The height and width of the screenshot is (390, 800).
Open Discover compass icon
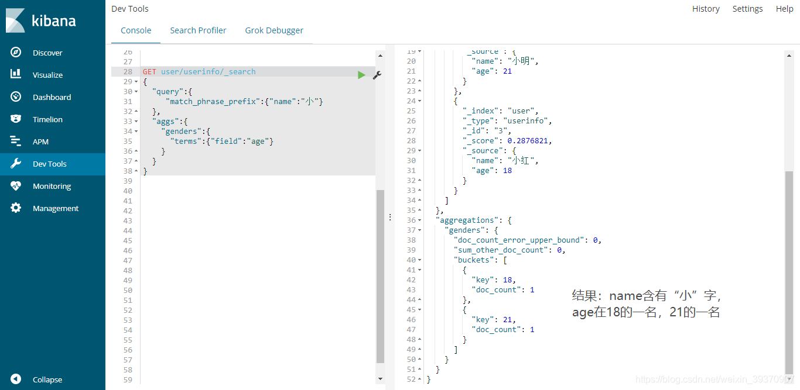pyautogui.click(x=16, y=53)
